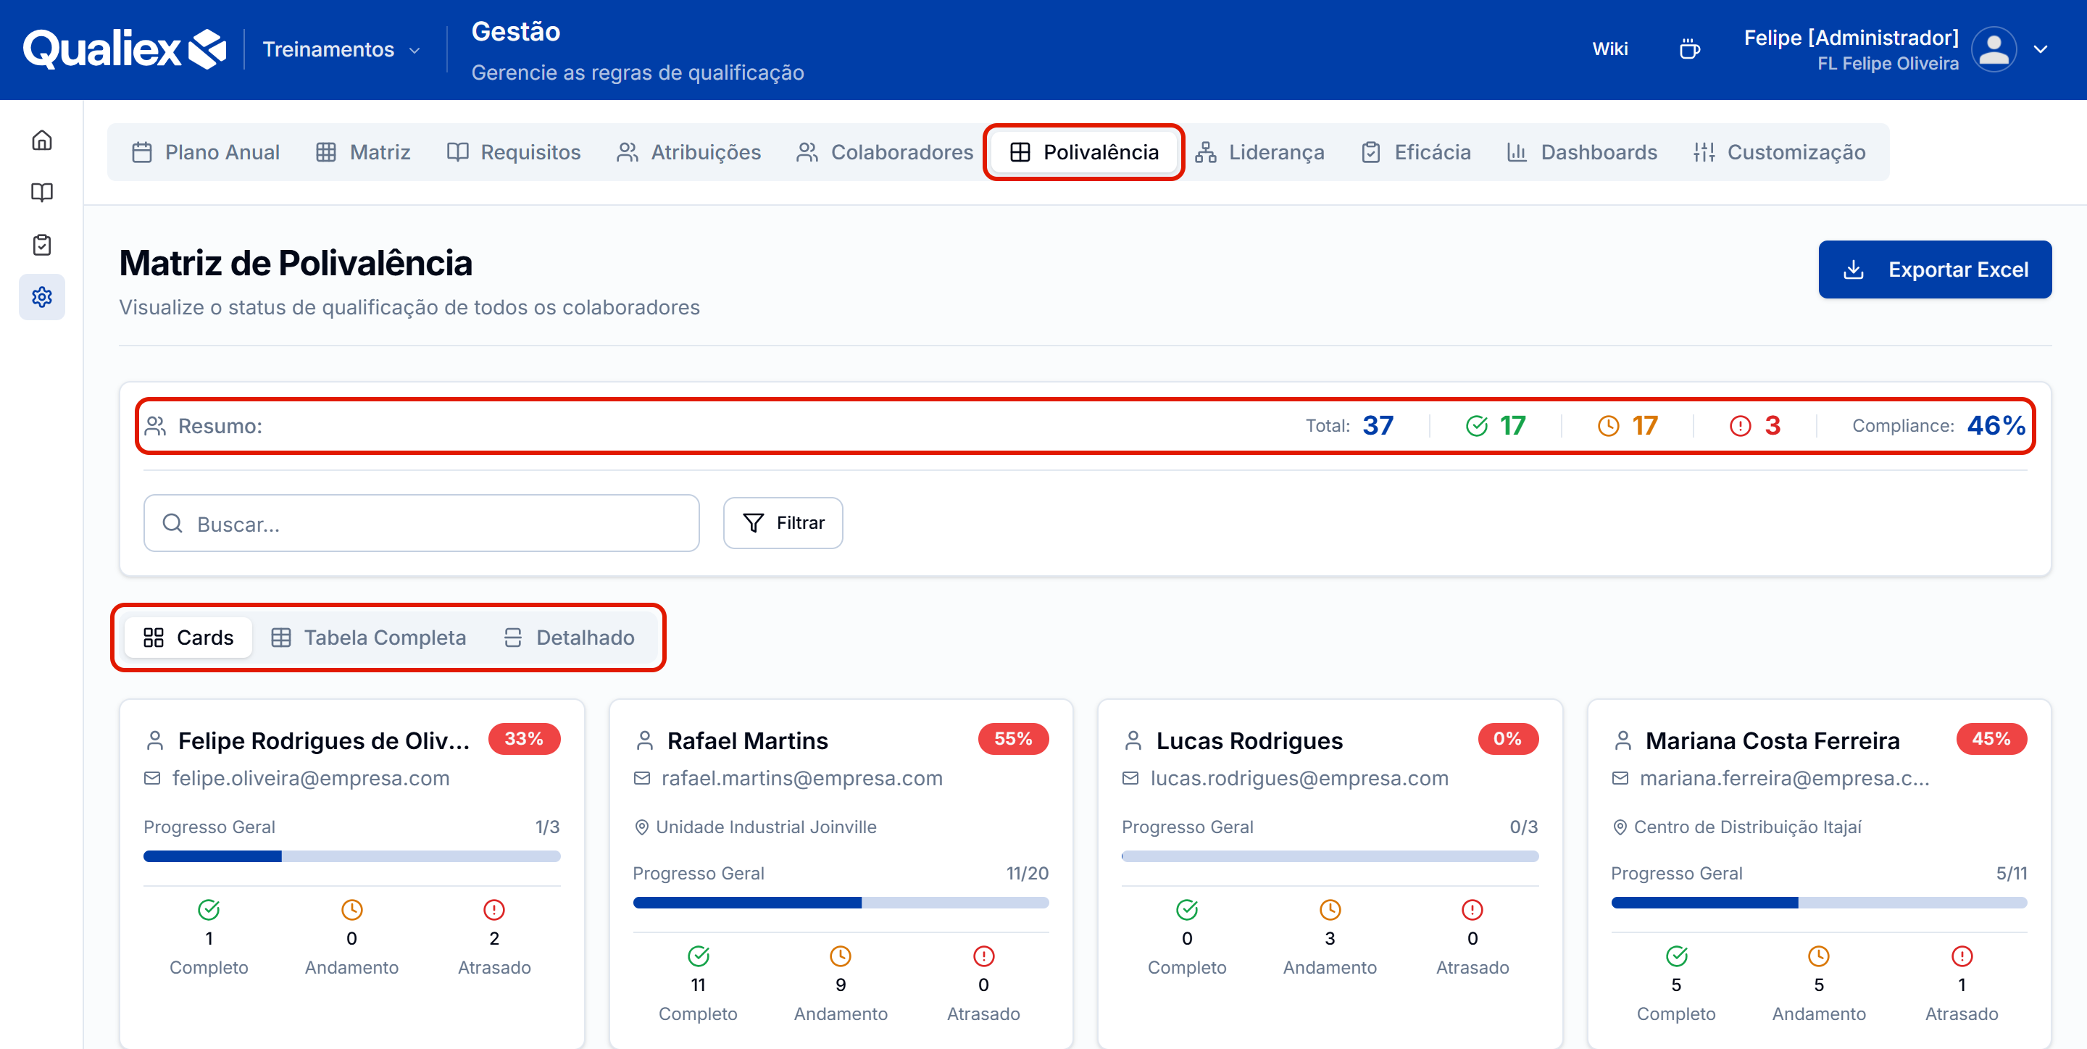The image size is (2087, 1049).
Task: Open the Customização tab
Action: 1779,152
